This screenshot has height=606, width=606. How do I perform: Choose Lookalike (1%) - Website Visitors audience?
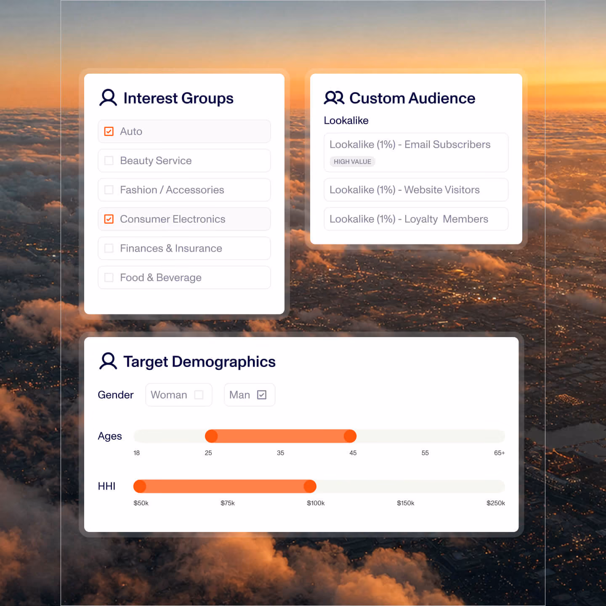(416, 190)
